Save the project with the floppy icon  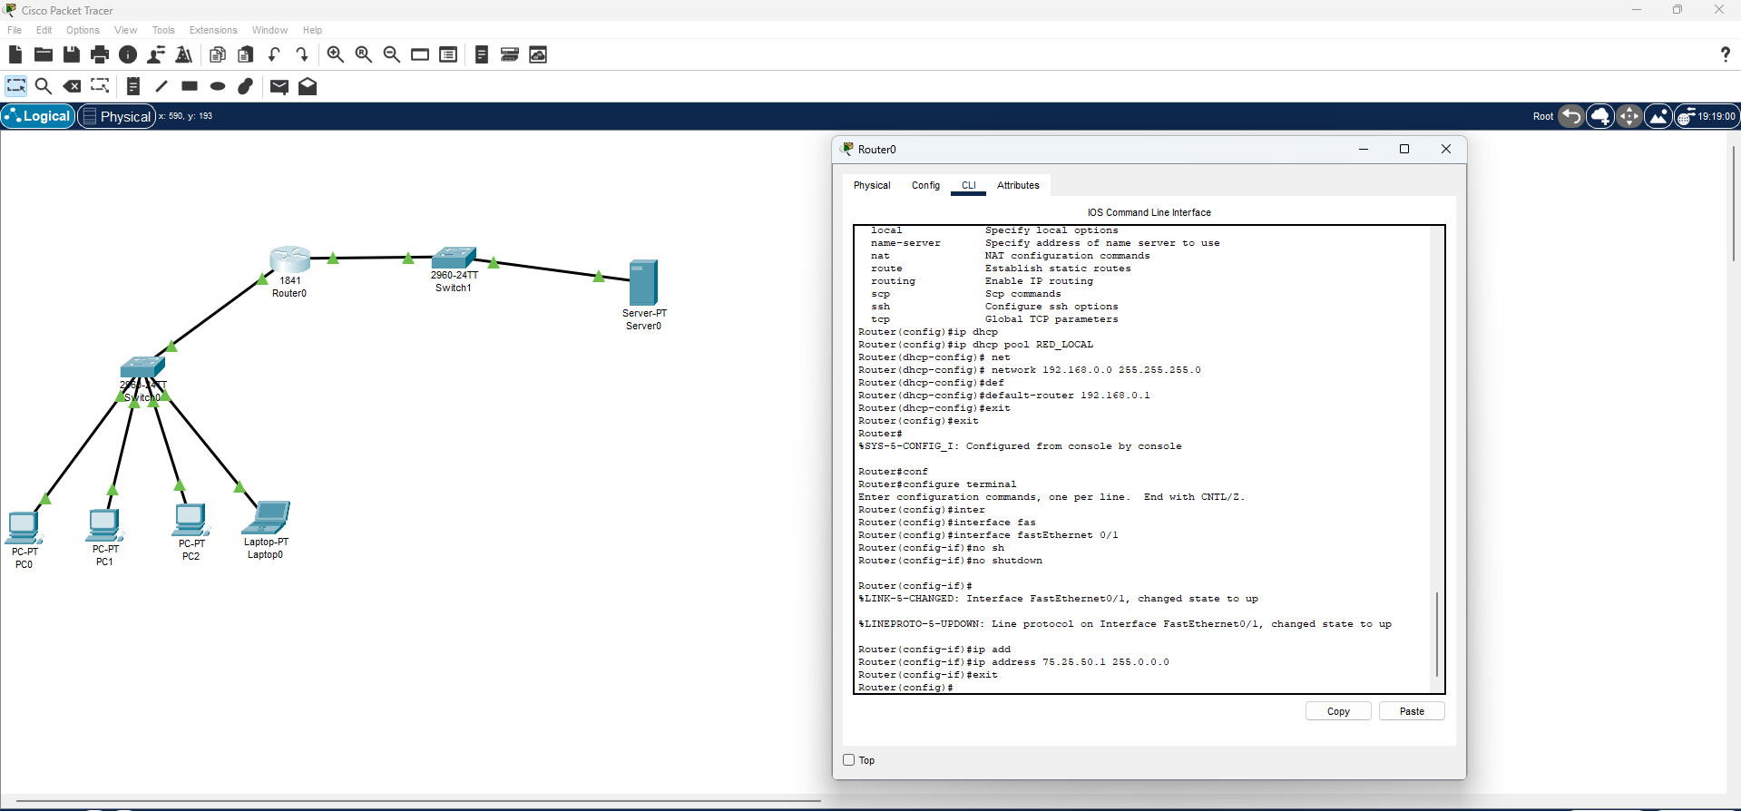(x=72, y=54)
